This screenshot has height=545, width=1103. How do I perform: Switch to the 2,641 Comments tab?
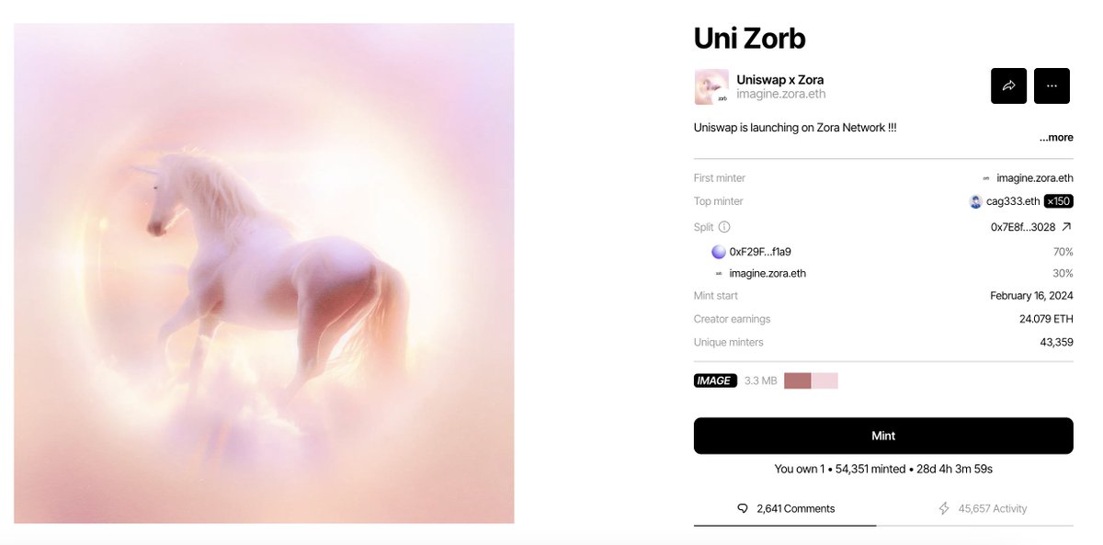(x=785, y=508)
